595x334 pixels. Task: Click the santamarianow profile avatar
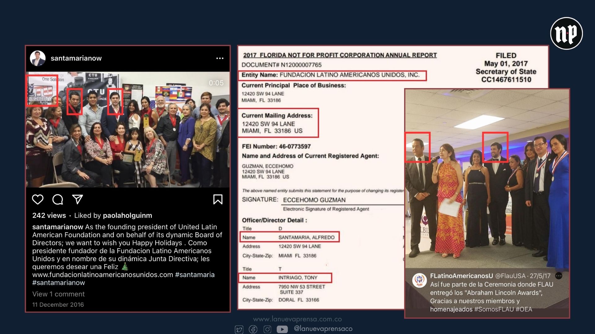[38, 58]
